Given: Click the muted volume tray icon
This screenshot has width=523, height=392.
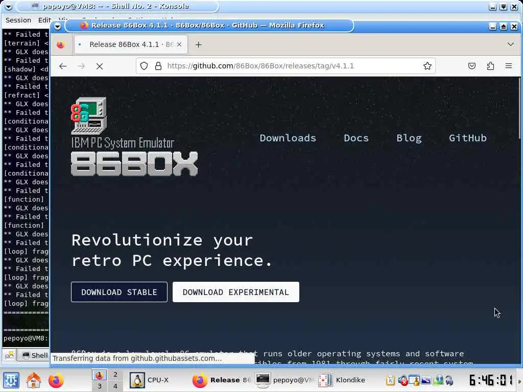Looking at the screenshot, I should 402,380.
